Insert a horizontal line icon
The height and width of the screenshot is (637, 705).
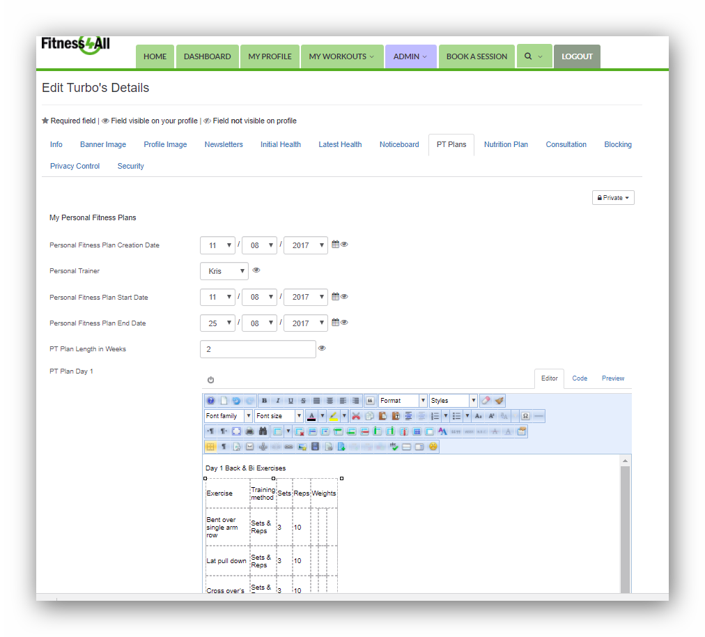coord(539,416)
